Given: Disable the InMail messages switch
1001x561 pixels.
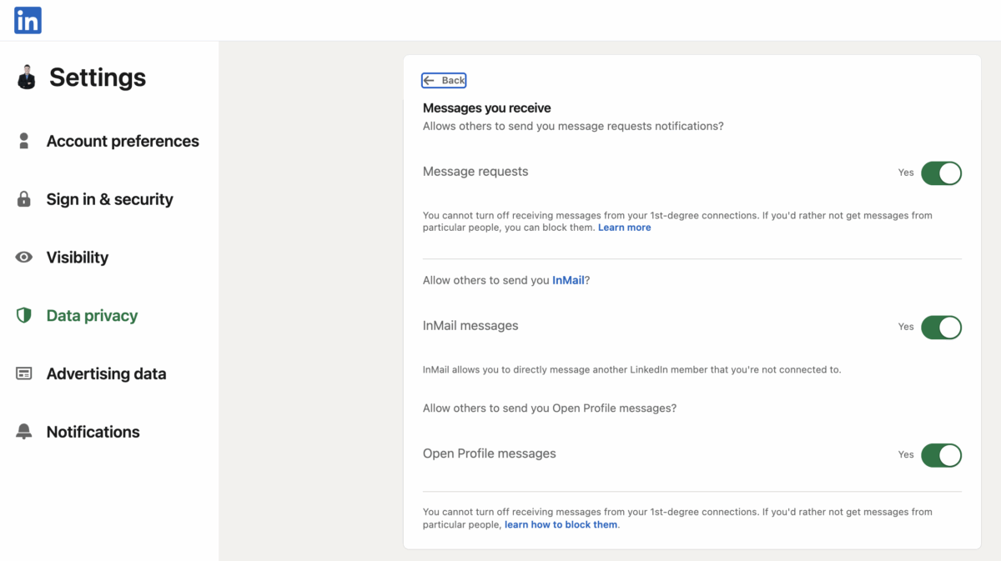Looking at the screenshot, I should [942, 327].
